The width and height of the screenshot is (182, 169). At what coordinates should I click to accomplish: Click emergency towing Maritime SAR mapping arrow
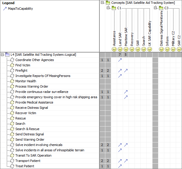(126, 97)
